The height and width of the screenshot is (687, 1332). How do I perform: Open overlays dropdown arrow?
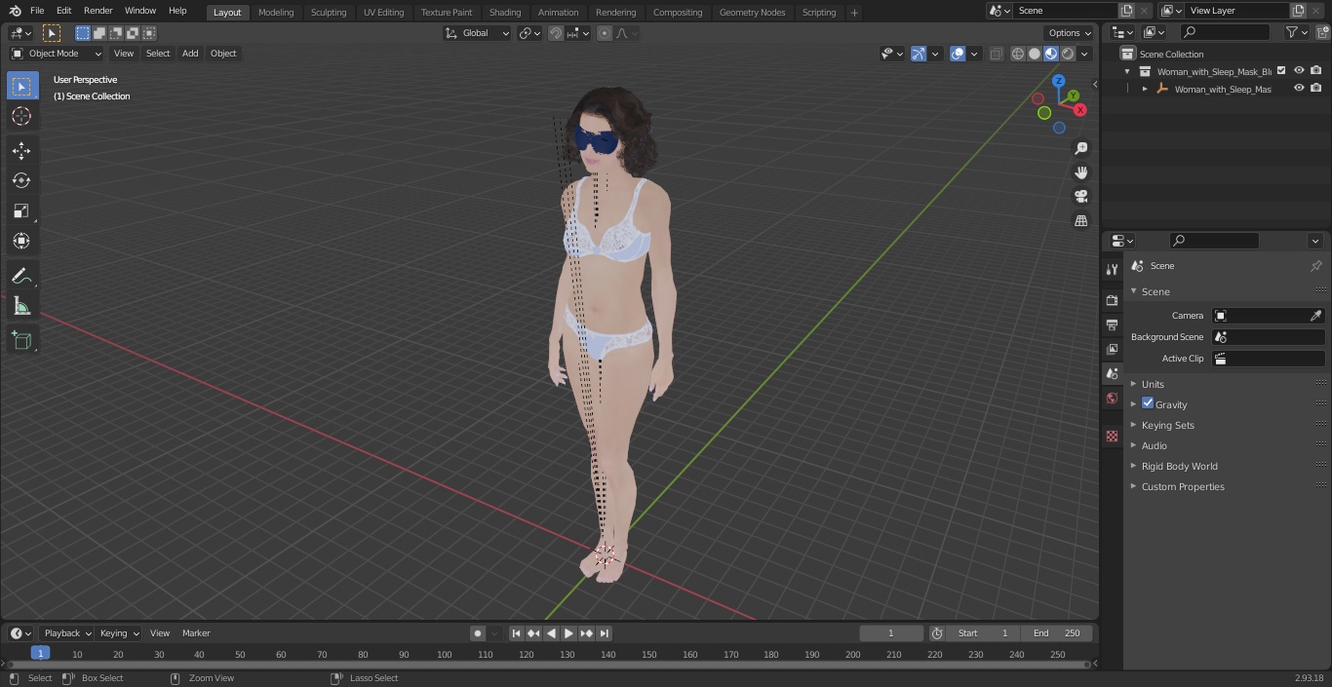click(974, 54)
